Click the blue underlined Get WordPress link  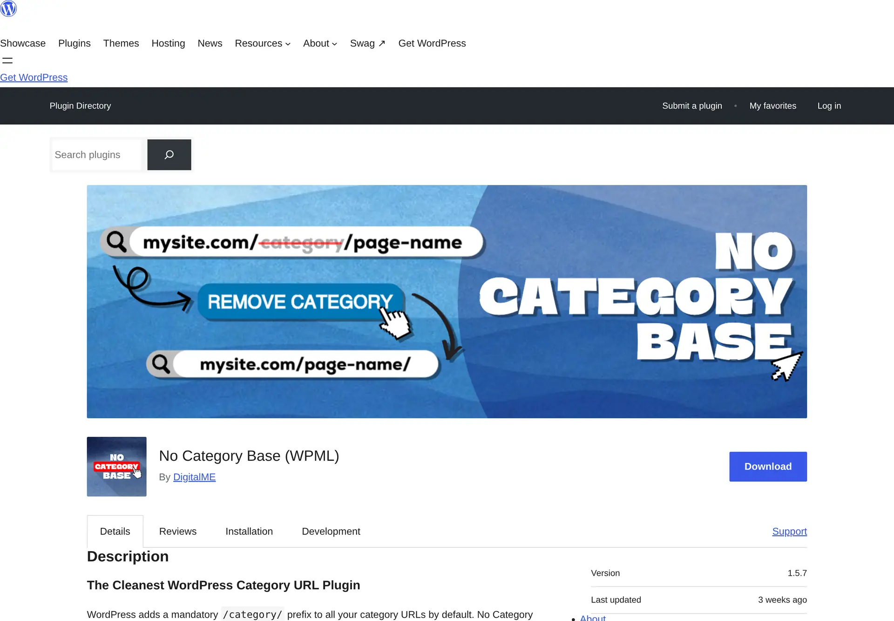pos(34,77)
